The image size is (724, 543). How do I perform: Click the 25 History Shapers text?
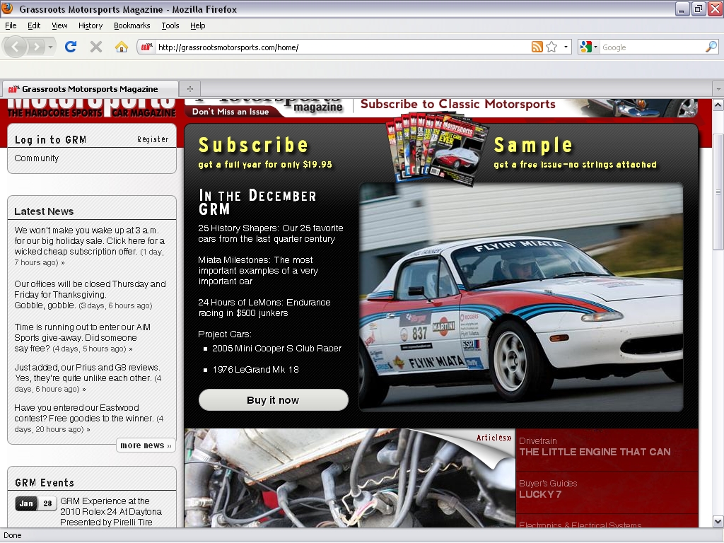[271, 233]
